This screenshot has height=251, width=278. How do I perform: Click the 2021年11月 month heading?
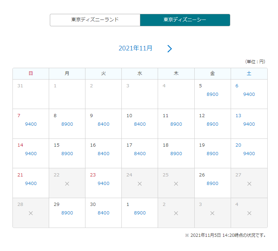135,48
